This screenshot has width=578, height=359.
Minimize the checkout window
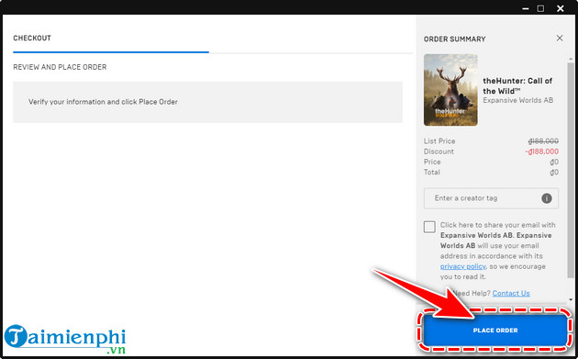pos(526,8)
